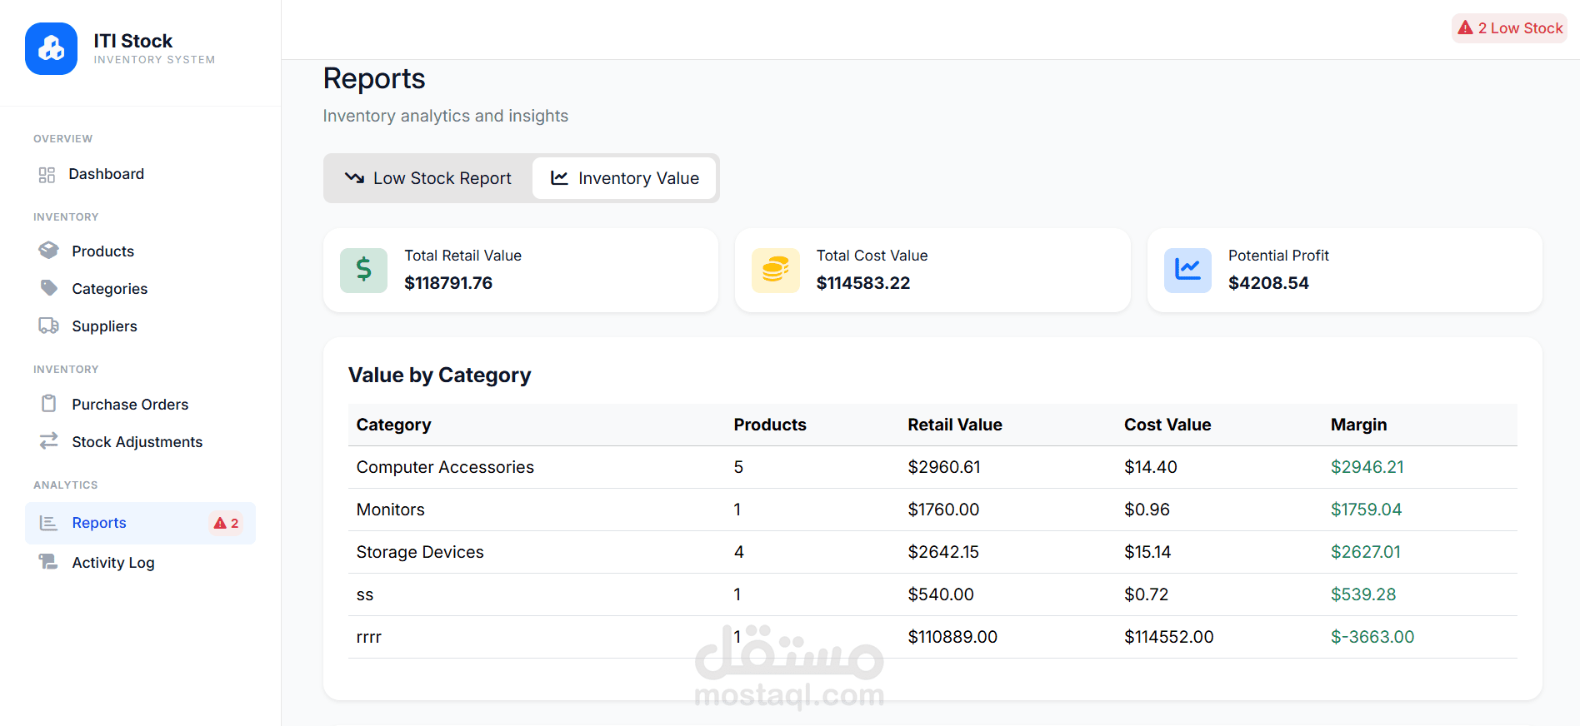Switch to the Low Stock Report tab
The height and width of the screenshot is (726, 1580).
coord(428,178)
